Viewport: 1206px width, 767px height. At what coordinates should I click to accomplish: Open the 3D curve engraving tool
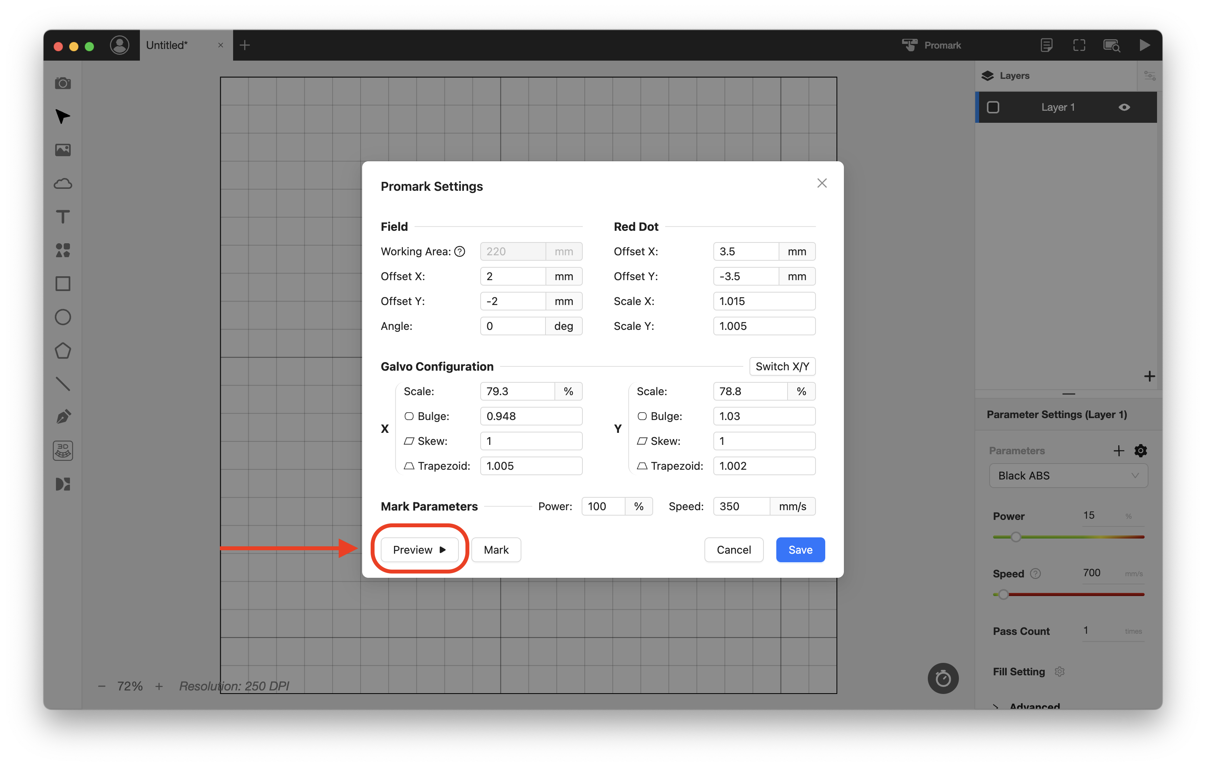63,451
